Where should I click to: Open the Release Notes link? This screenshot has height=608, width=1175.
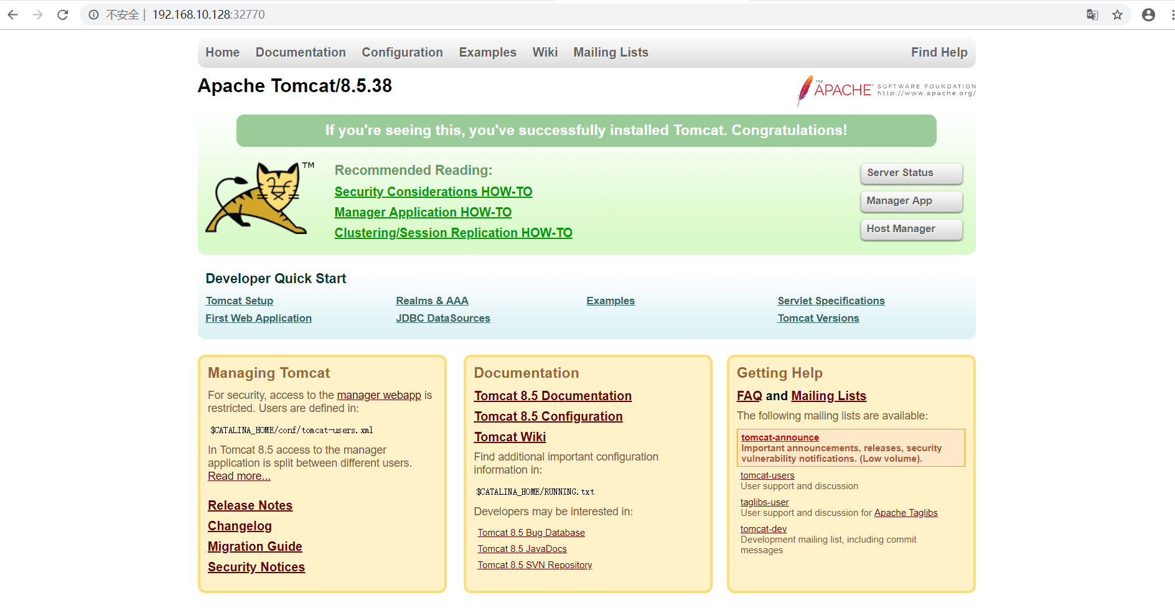(250, 505)
